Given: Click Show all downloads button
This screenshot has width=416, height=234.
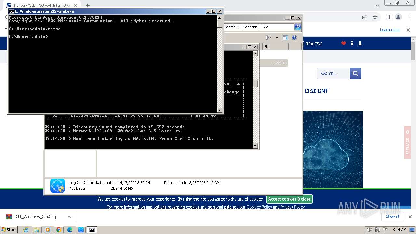Looking at the screenshot, I should [393, 216].
